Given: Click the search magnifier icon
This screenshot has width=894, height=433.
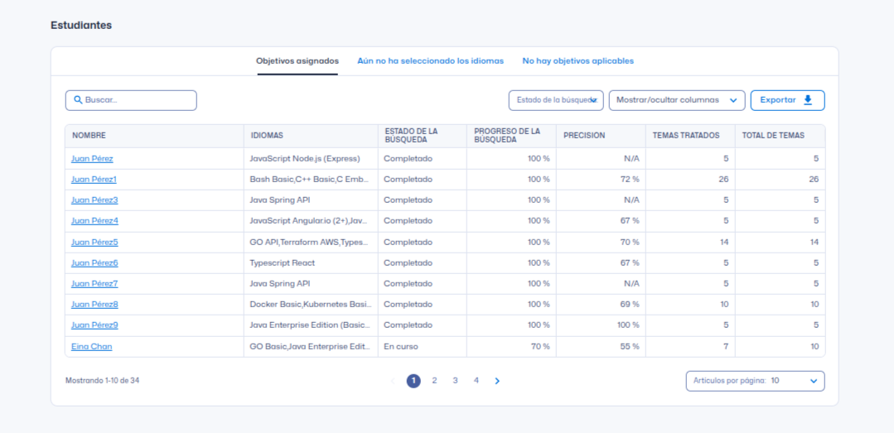Looking at the screenshot, I should [78, 100].
